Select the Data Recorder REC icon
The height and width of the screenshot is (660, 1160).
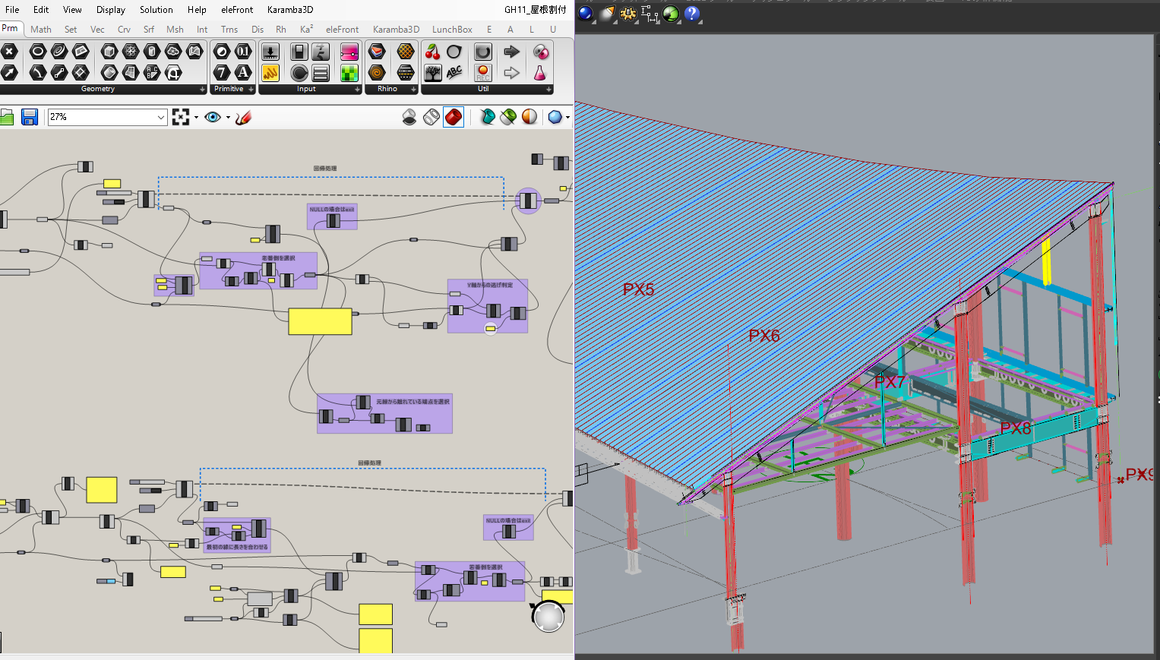coord(483,73)
